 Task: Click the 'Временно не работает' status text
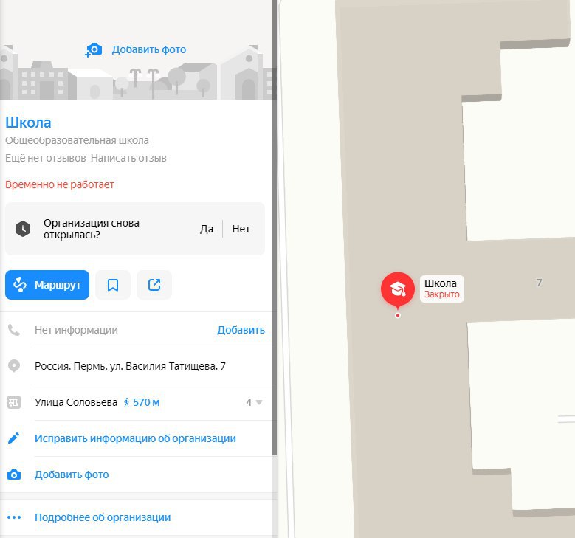pos(59,184)
